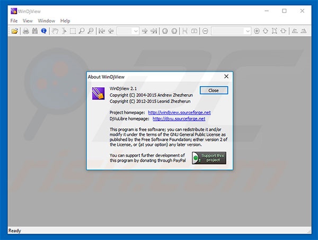The height and width of the screenshot is (240, 318).
Task: Click the Close button in About dialog
Action: coord(214,90)
